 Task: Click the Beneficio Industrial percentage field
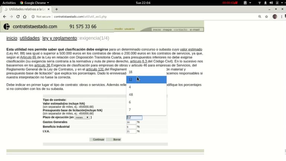coord(131,127)
